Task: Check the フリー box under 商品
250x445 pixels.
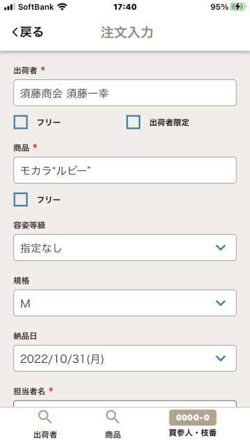Action: (21, 200)
